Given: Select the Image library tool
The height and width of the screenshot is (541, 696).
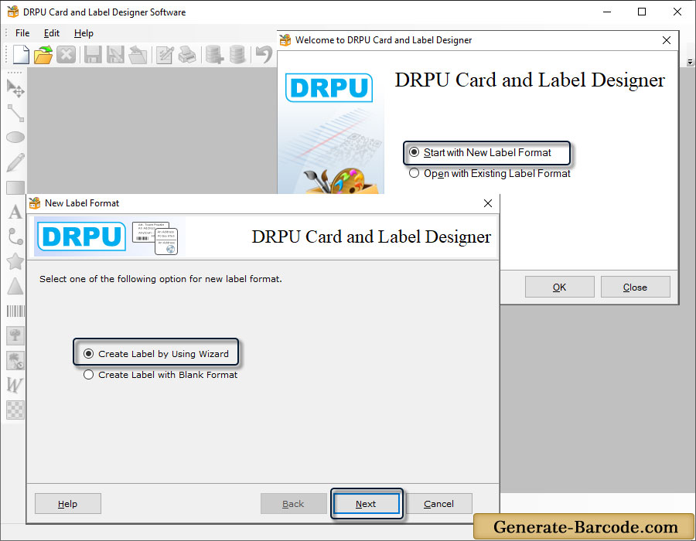Looking at the screenshot, I should [x=15, y=360].
